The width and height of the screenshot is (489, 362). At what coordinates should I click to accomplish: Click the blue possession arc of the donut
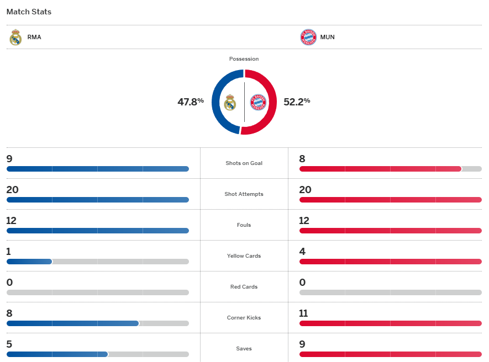point(217,102)
